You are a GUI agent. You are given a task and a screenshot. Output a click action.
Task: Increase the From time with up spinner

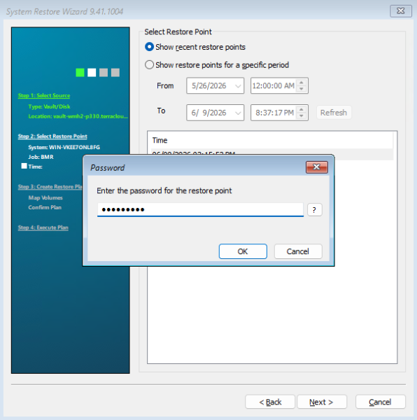tap(302, 83)
